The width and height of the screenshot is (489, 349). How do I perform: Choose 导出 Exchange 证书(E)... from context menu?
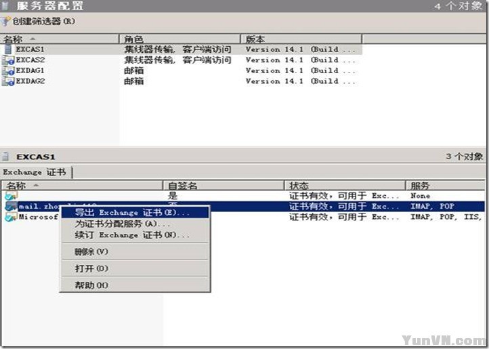coord(135,213)
